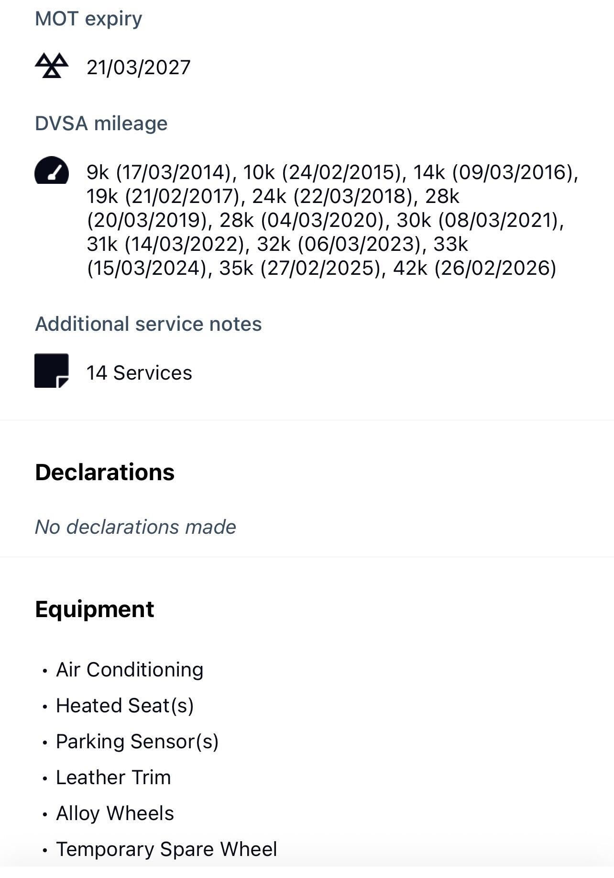Click the No declarations made text
The height and width of the screenshot is (878, 614).
tap(135, 527)
